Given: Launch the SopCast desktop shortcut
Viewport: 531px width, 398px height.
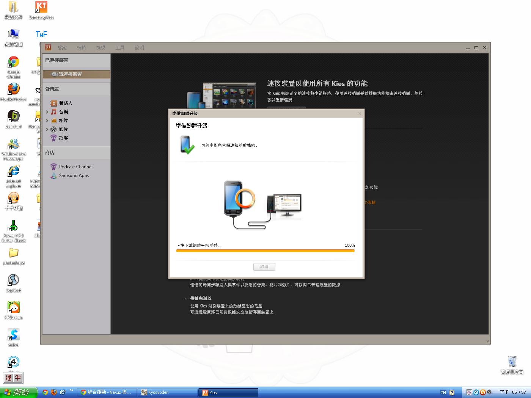Looking at the screenshot, I should [14, 283].
